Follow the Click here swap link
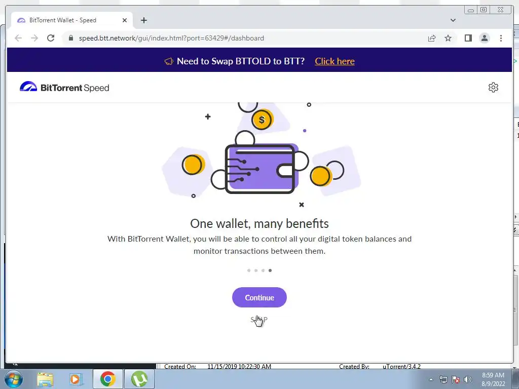 335,61
